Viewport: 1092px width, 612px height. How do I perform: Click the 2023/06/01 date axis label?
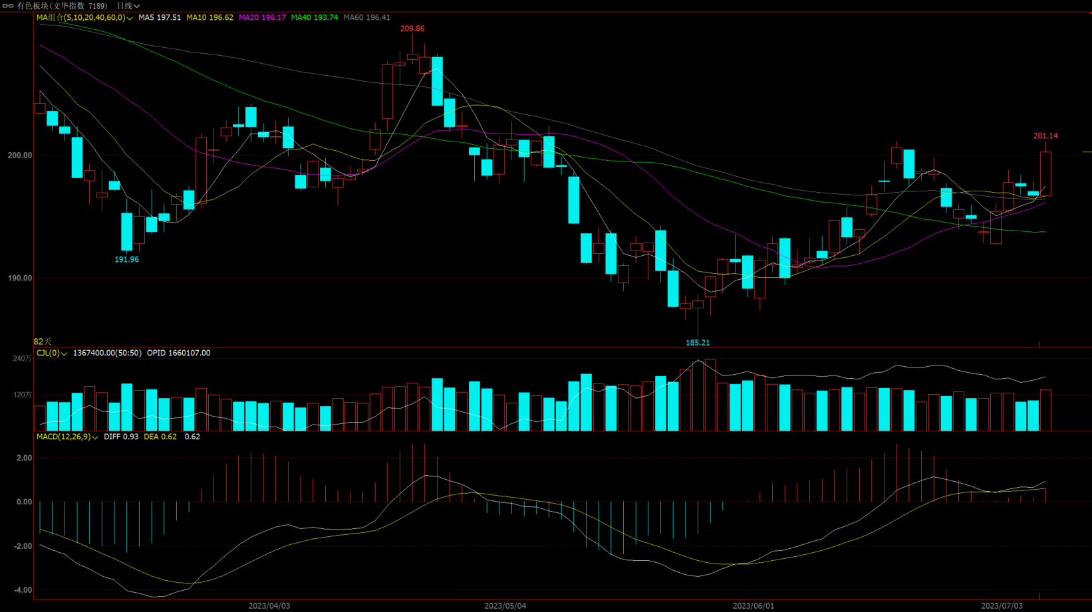point(753,606)
